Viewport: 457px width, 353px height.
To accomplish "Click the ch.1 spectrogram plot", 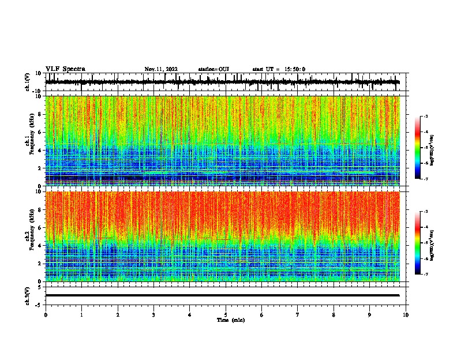I will click(222, 141).
